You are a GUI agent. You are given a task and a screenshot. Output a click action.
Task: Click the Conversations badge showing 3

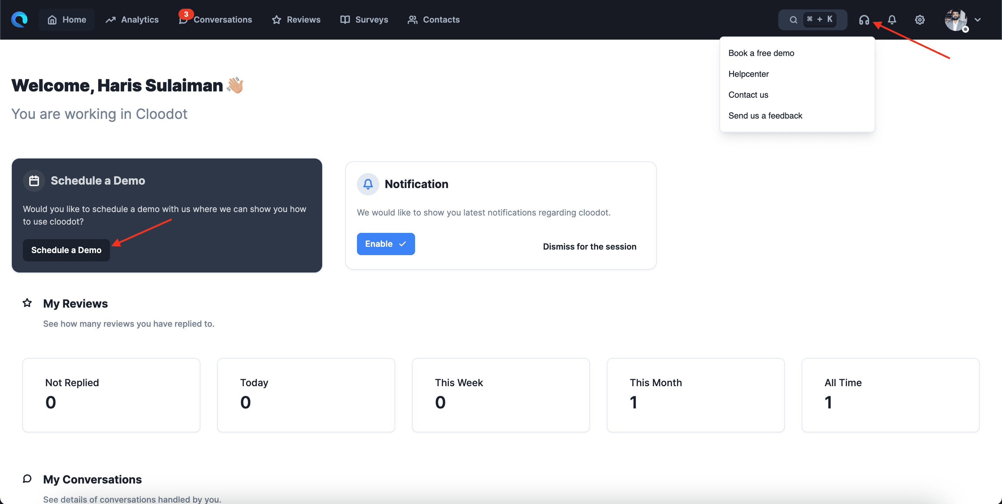[x=186, y=14]
